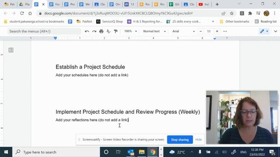Click the Establish a Project Schedule heading
The width and height of the screenshot is (280, 157).
pyautogui.click(x=90, y=67)
